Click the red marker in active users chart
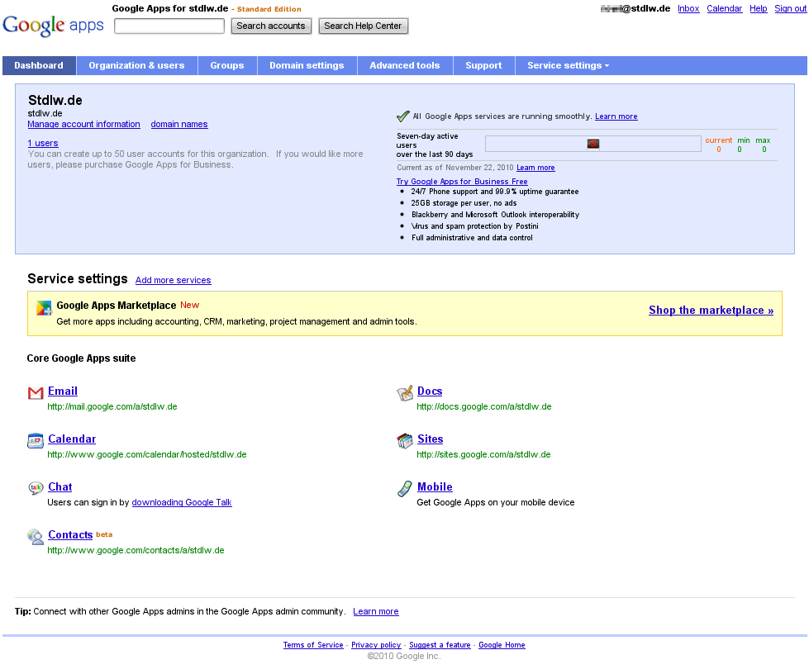This screenshot has width=809, height=669. pyautogui.click(x=593, y=144)
